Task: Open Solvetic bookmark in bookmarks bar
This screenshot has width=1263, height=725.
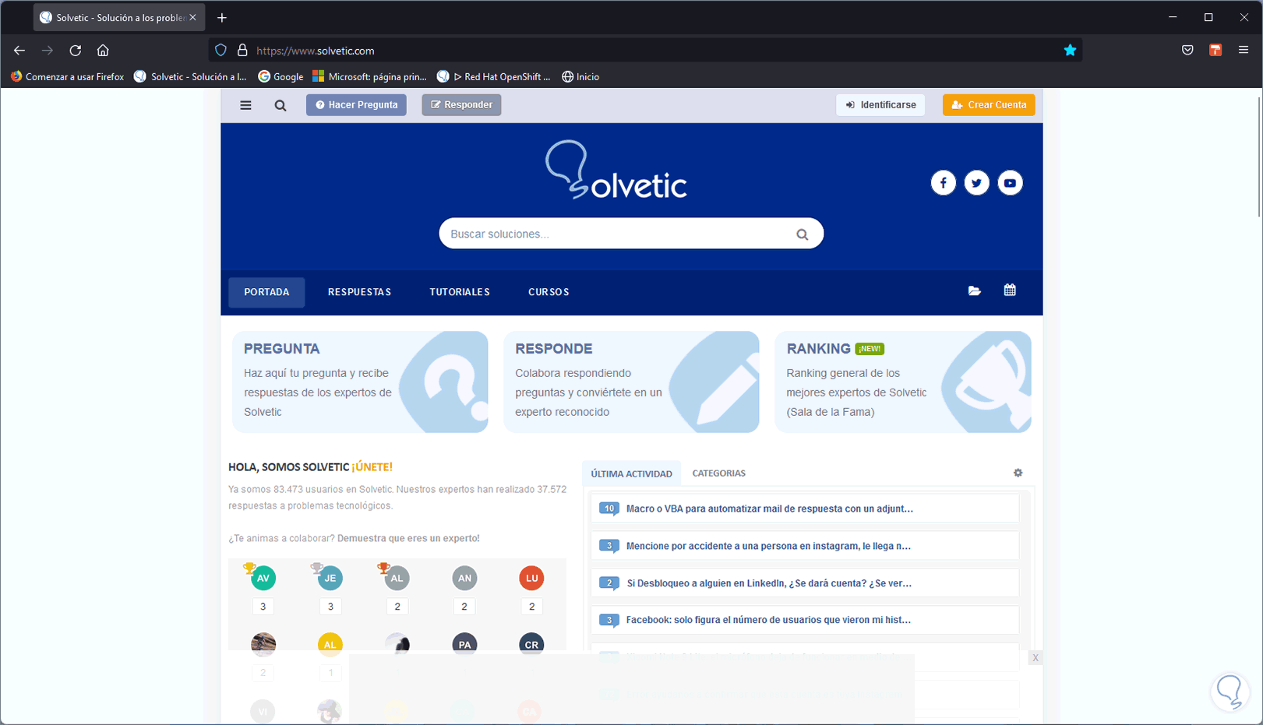Action: coord(191,76)
